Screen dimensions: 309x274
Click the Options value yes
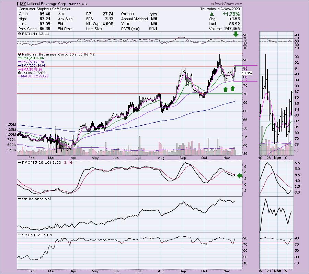tap(154, 14)
